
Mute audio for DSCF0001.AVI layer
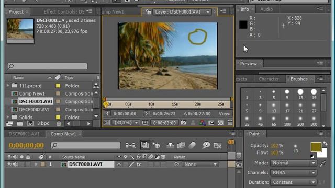pos(15,164)
